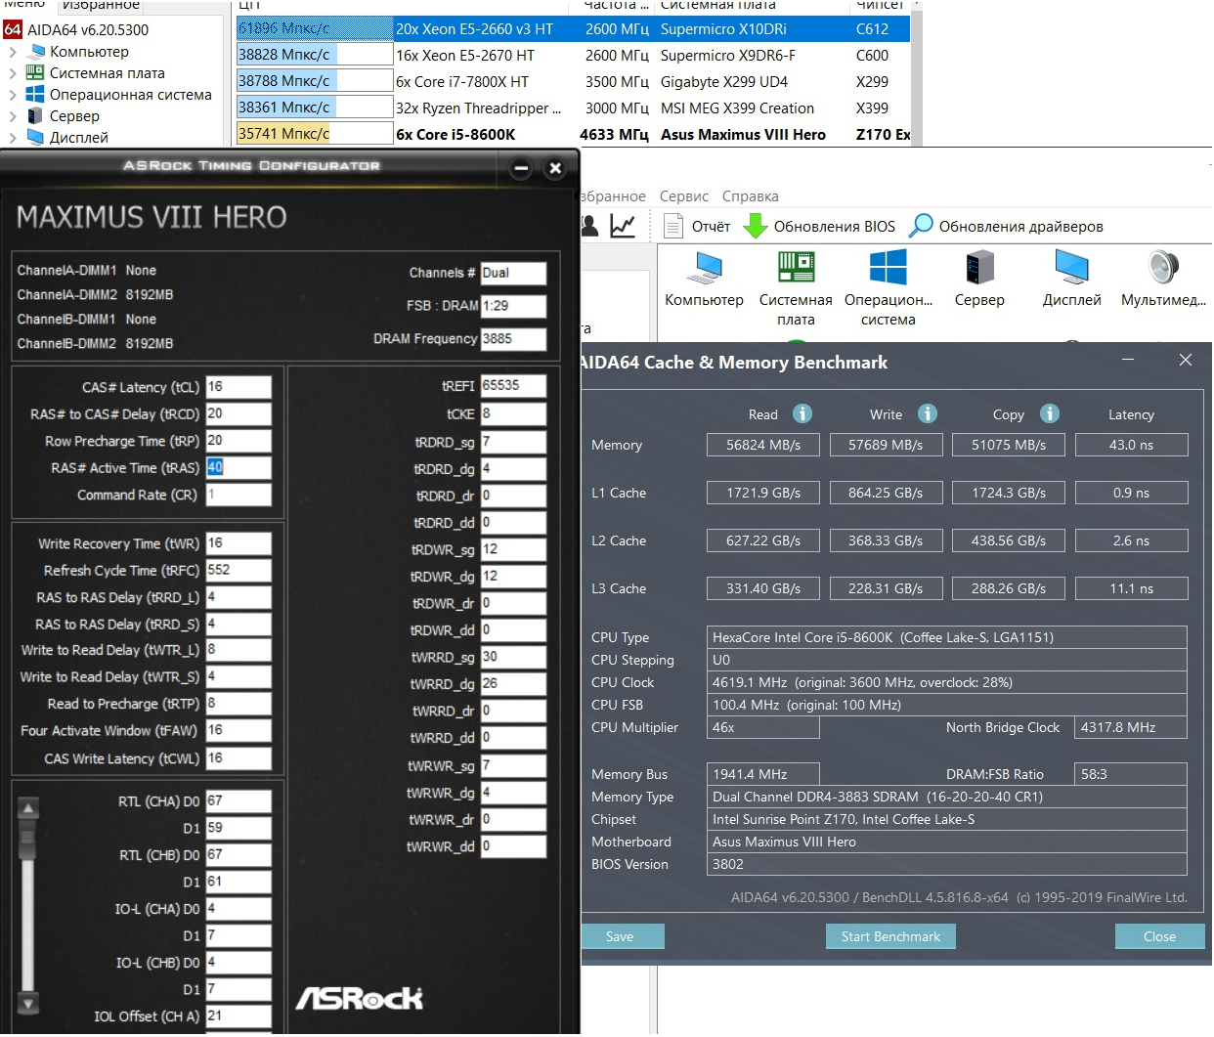Expand the Сервер tree node
The height and width of the screenshot is (1037, 1214).
coord(13,116)
